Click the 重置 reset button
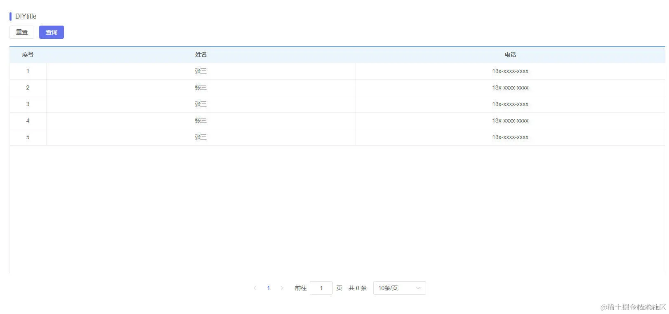 point(22,32)
